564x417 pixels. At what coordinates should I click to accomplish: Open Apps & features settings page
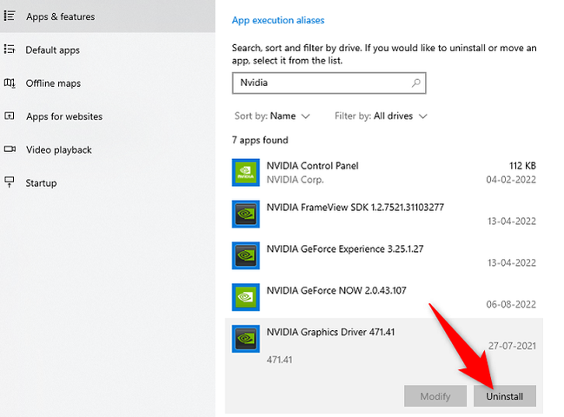pos(60,17)
